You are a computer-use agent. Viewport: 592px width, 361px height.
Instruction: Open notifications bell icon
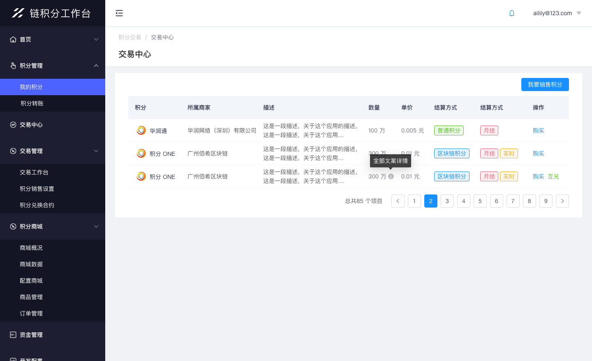click(512, 13)
